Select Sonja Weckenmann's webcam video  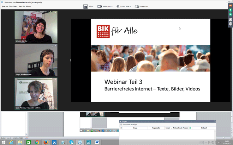pyautogui.click(x=36, y=61)
